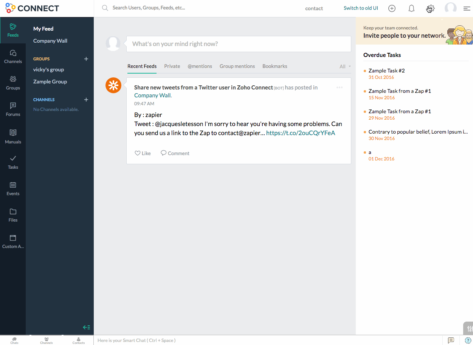Open the notifications bell
The image size is (473, 345).
[x=411, y=8]
